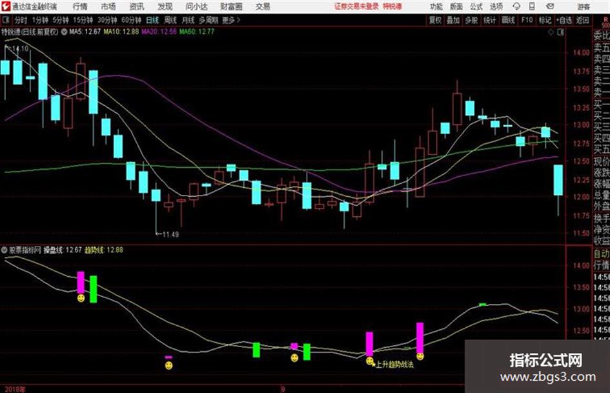Expand 股票指标网 sub-indicator dropdown circle
The image size is (610, 393).
click(x=5, y=250)
